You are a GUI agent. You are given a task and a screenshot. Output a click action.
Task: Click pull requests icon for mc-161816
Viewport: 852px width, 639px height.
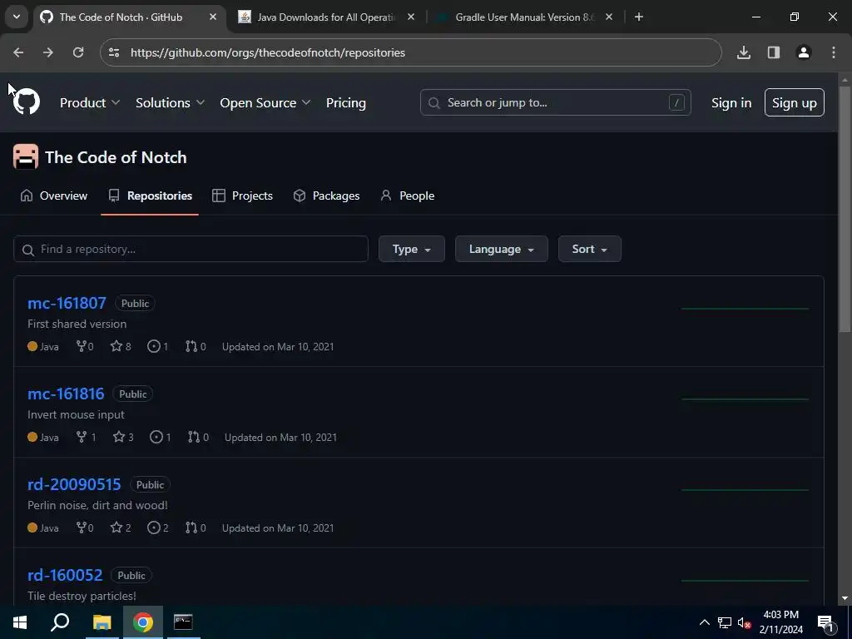tap(194, 437)
